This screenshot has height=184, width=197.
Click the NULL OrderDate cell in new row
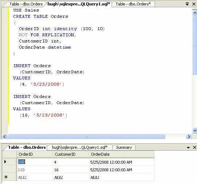(x=122, y=177)
